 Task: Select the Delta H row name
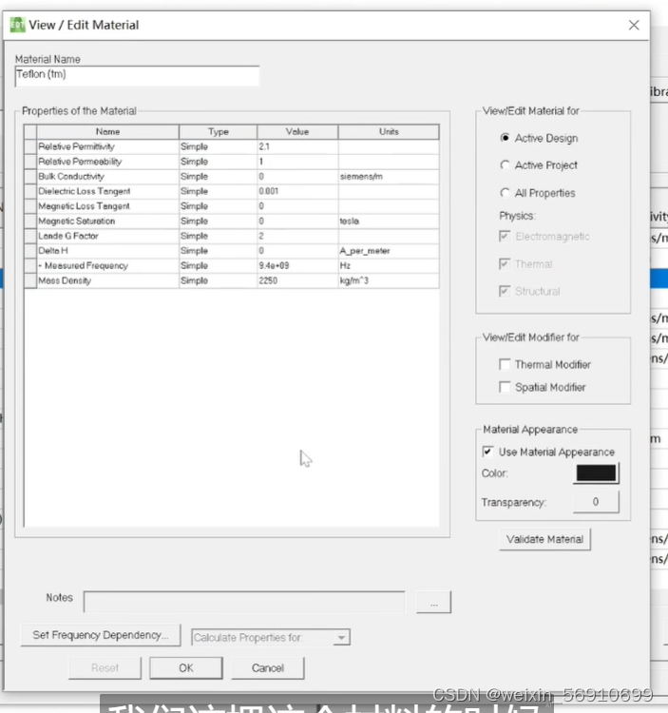click(x=107, y=251)
